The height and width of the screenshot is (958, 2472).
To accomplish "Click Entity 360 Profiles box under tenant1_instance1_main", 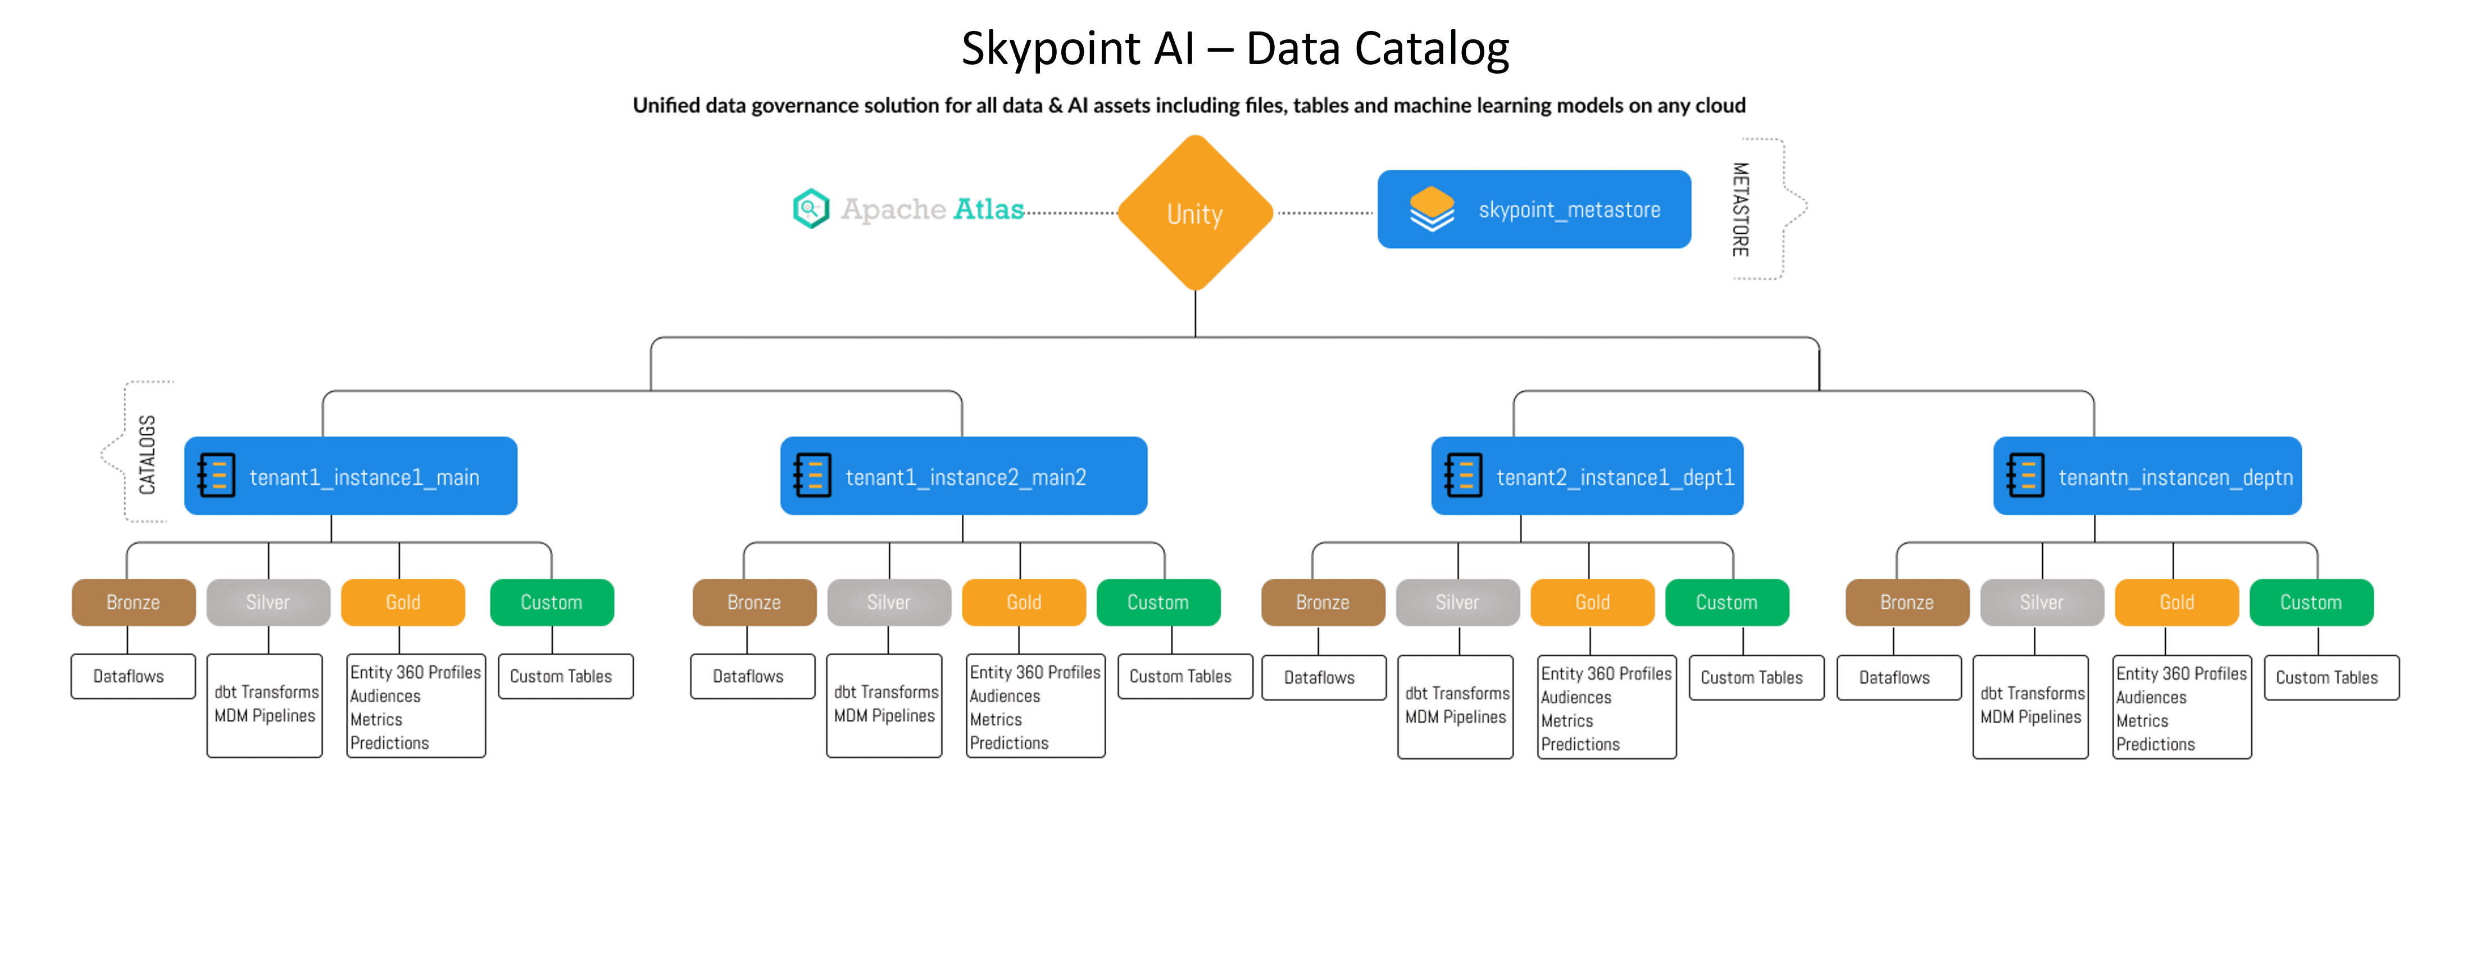I will pos(416,705).
